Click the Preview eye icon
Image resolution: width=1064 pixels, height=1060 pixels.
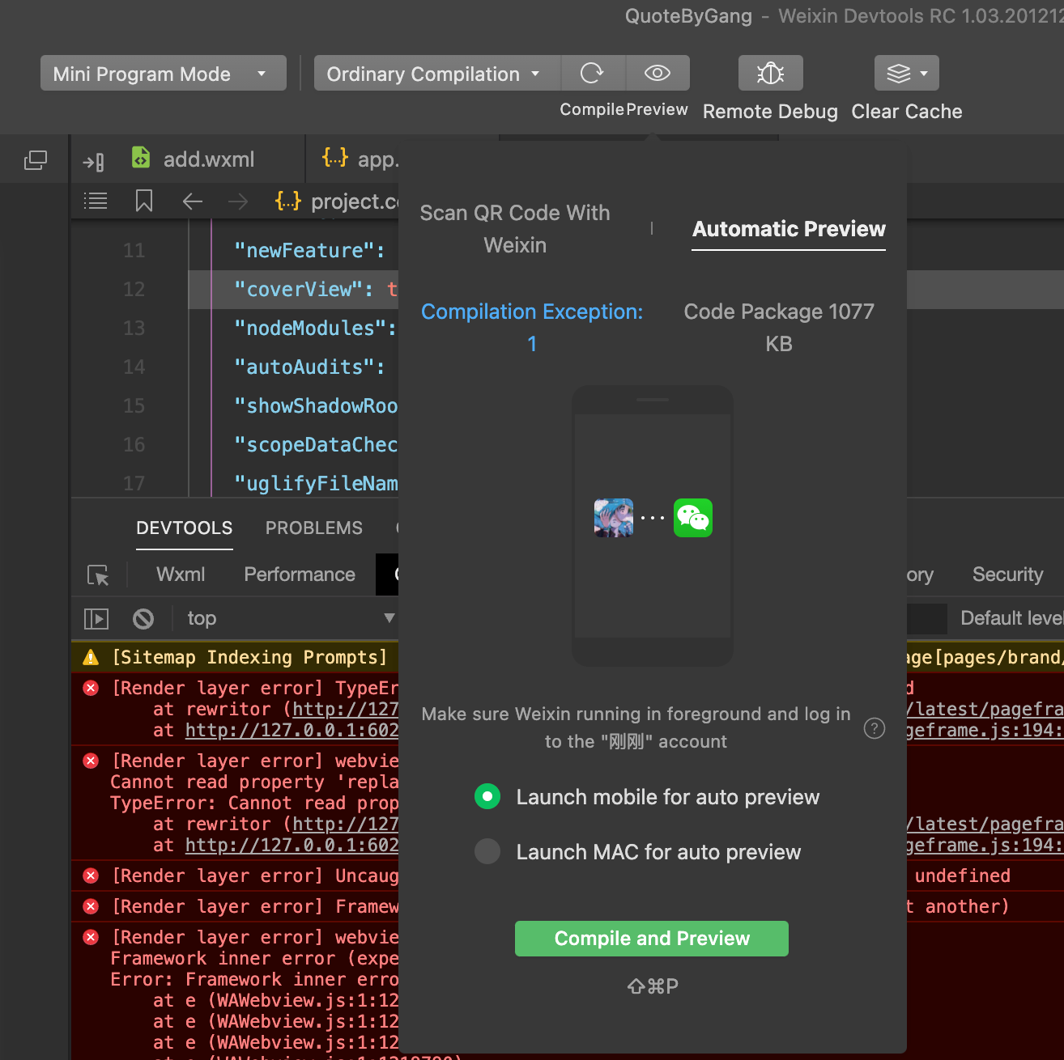(x=658, y=73)
